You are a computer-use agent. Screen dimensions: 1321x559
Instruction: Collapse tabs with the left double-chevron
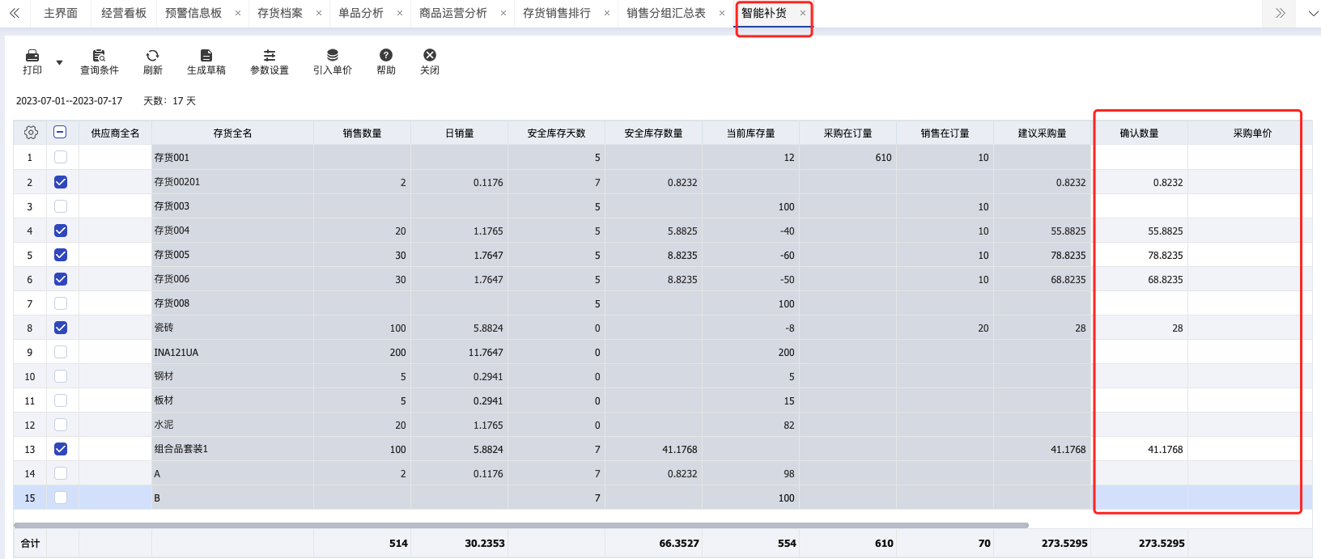pyautogui.click(x=15, y=13)
